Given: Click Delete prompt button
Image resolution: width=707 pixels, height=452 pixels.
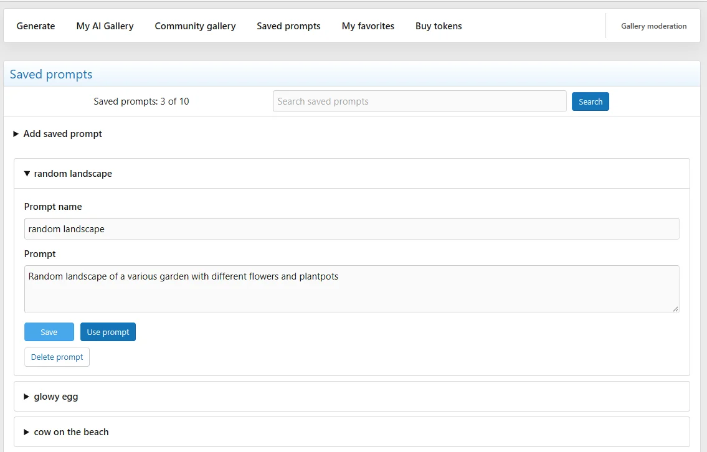Looking at the screenshot, I should (x=57, y=357).
